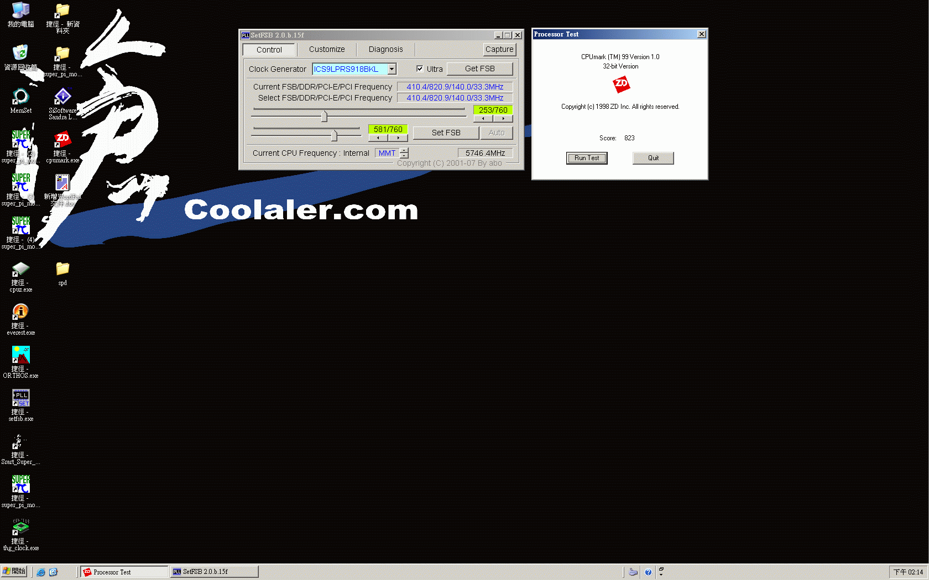Click the help tray icon in taskbar
929x580 pixels.
pos(648,572)
